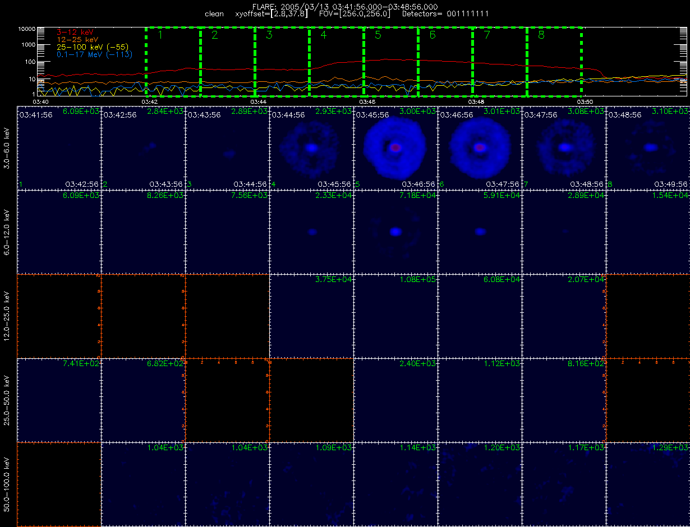Open the 3-6 keV image starting 03:47:56

click(x=564, y=147)
